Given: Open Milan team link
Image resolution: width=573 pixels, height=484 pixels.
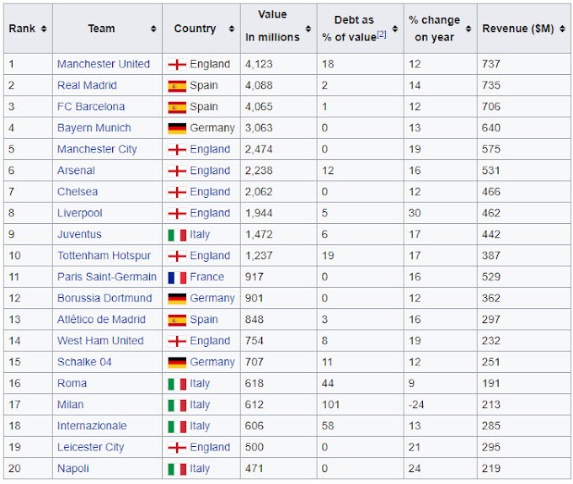Looking at the screenshot, I should click(x=71, y=404).
